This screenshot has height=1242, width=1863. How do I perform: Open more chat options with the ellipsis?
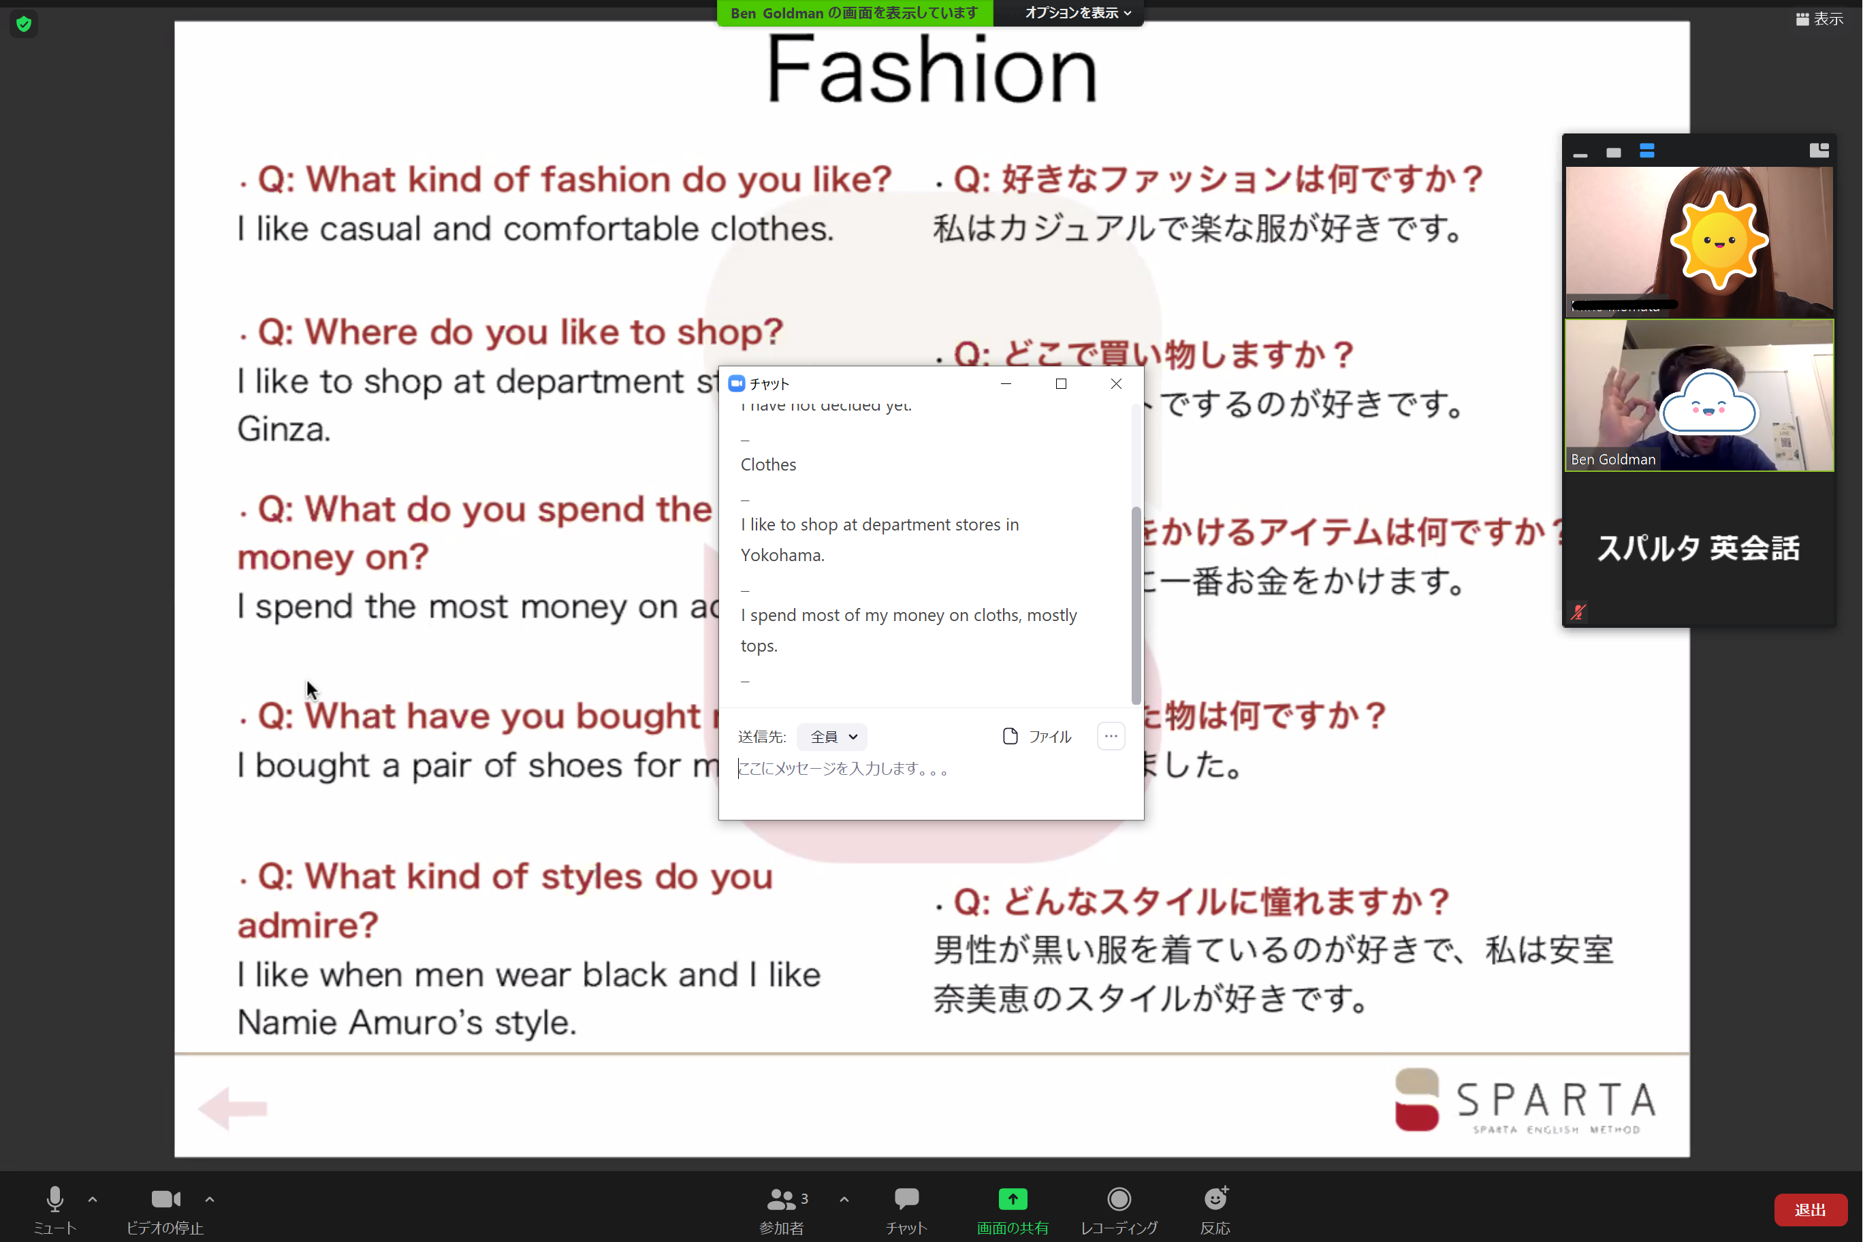1111,736
